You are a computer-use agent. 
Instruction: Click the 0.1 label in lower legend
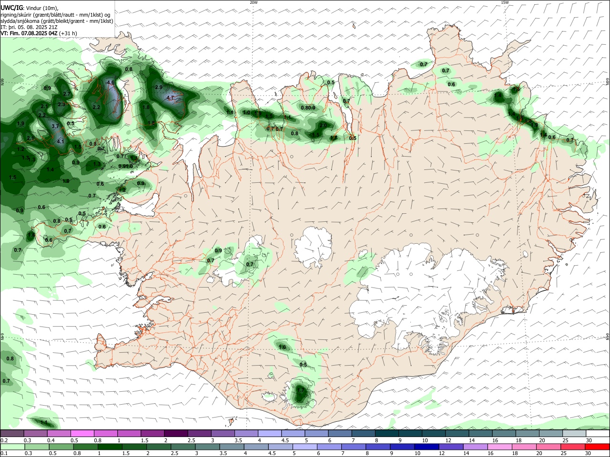pos(4,453)
